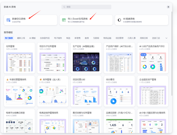Expand more template categories chevron
The height and width of the screenshot is (135, 177).
coord(166,38)
